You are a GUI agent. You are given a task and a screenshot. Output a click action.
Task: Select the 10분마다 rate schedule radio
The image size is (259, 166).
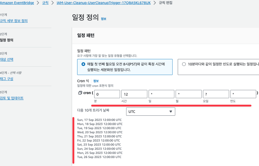(184, 64)
